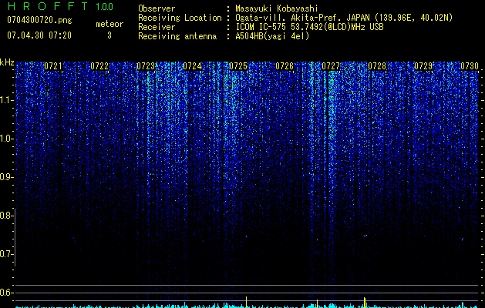Click the HROFFT 1.0.0 title text
This screenshot has width=485, height=308.
pyautogui.click(x=60, y=6)
